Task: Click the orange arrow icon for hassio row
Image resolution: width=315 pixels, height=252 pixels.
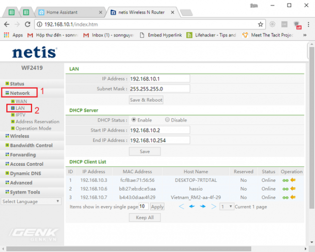Action: pos(293,188)
